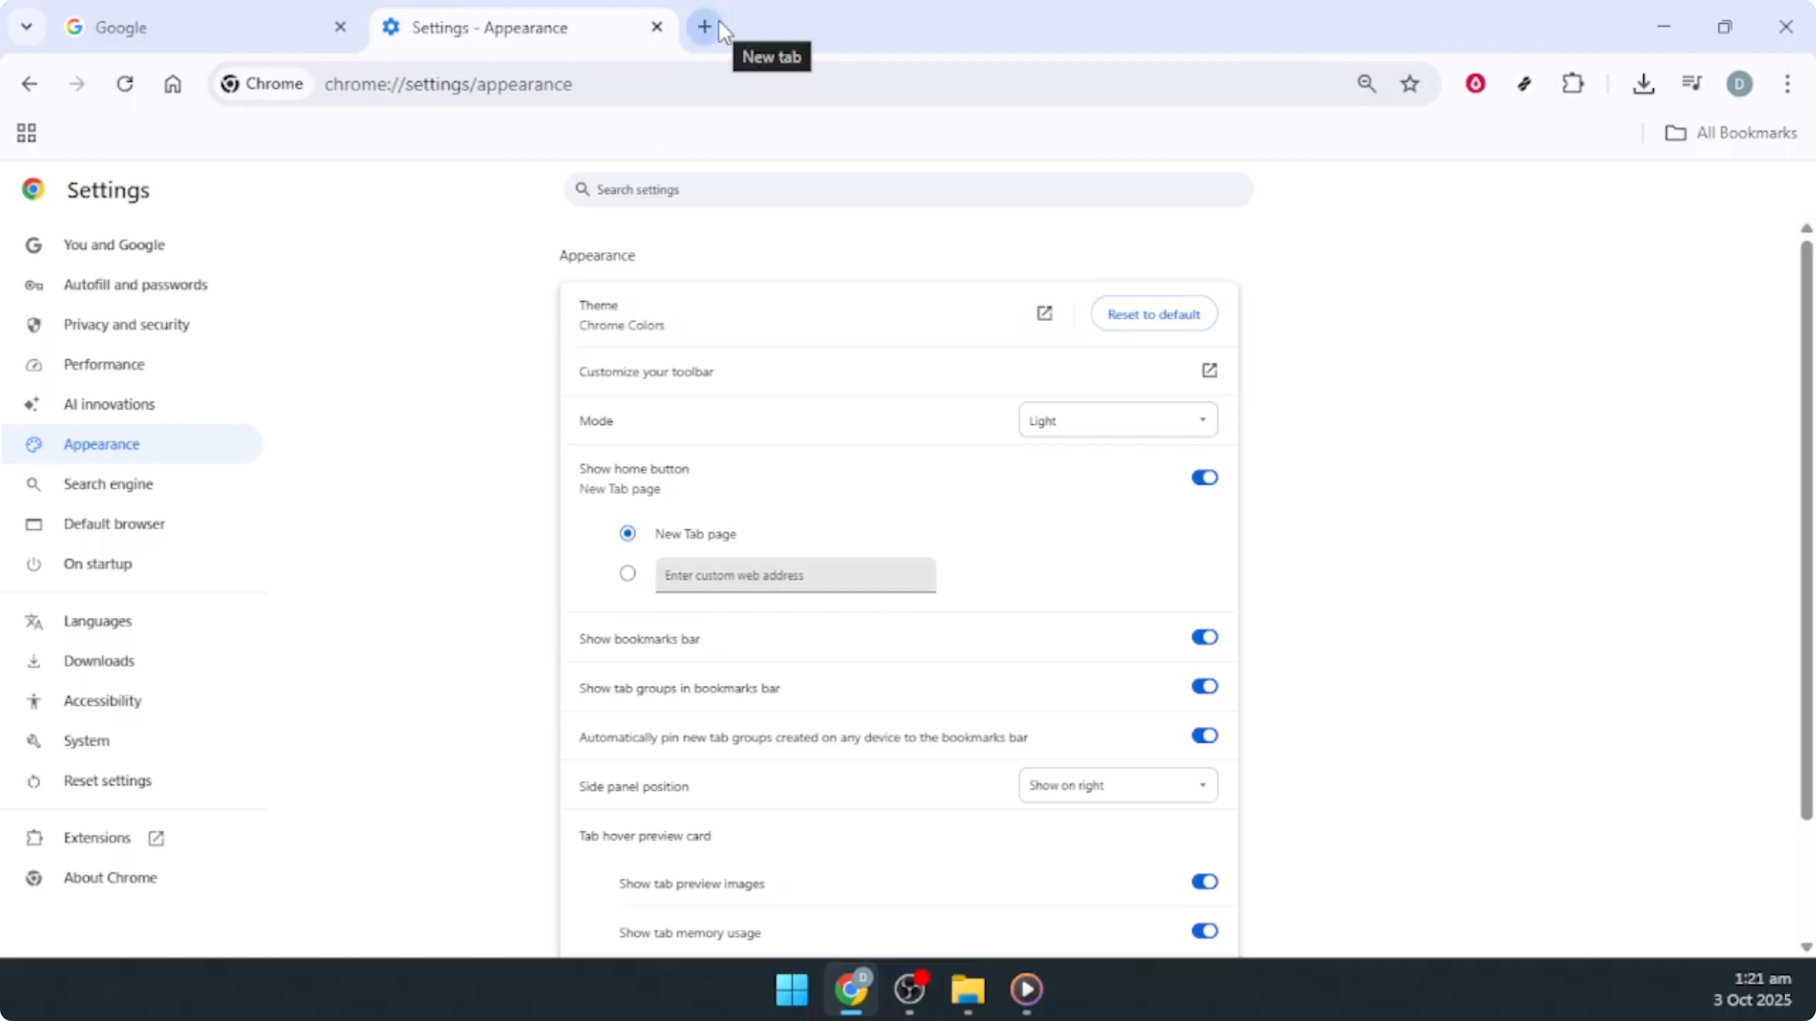Reload the current page
Screen dimensions: 1816x1021
point(125,83)
